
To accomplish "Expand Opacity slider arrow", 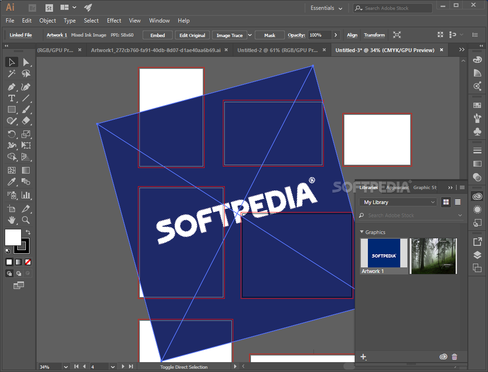I will (335, 35).
